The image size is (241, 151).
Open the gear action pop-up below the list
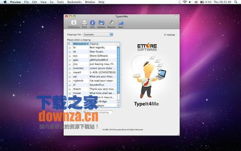pos(78,112)
